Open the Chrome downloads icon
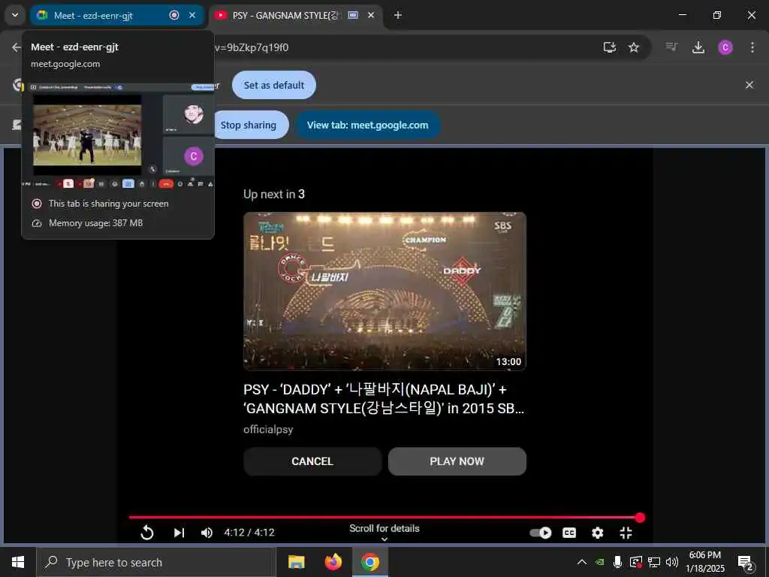The height and width of the screenshot is (577, 769). click(x=698, y=47)
